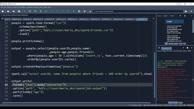The height and width of the screenshot is (109, 194).
Task: Close the TopMovies.py tab
Action: pos(122,19)
